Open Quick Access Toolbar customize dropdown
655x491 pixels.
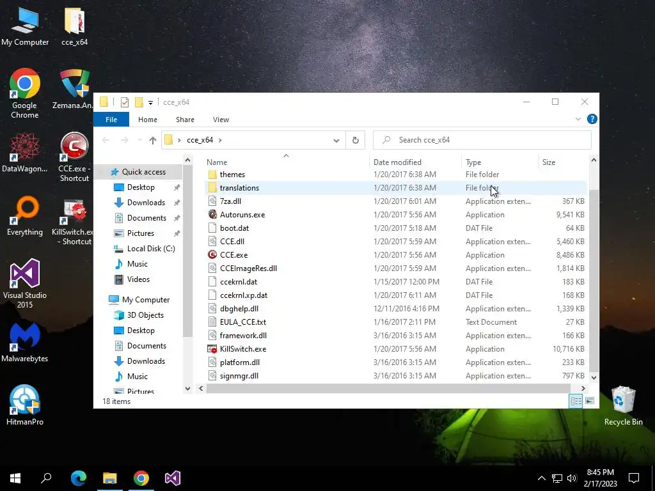[150, 102]
